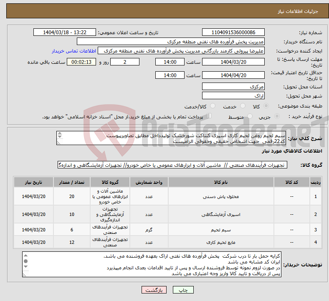The height and width of the screenshot is (301, 329).
Task: Click the product name سیم لحیم
Action: coord(221,230)
